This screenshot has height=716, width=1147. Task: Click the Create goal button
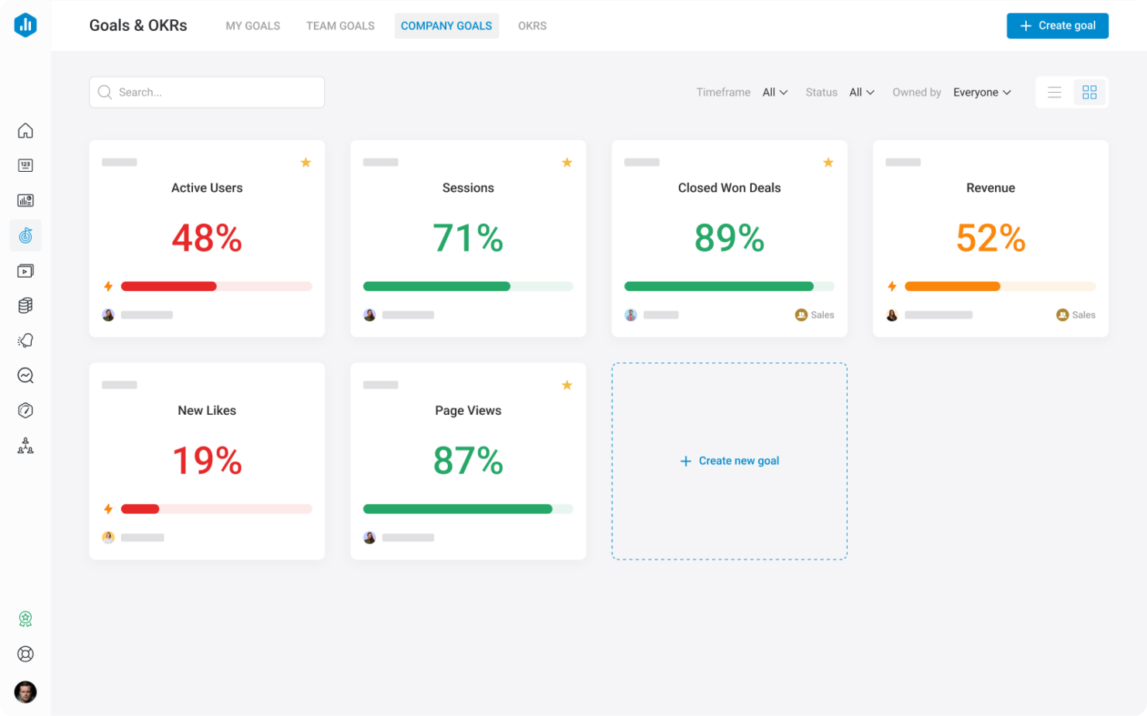tap(1057, 26)
